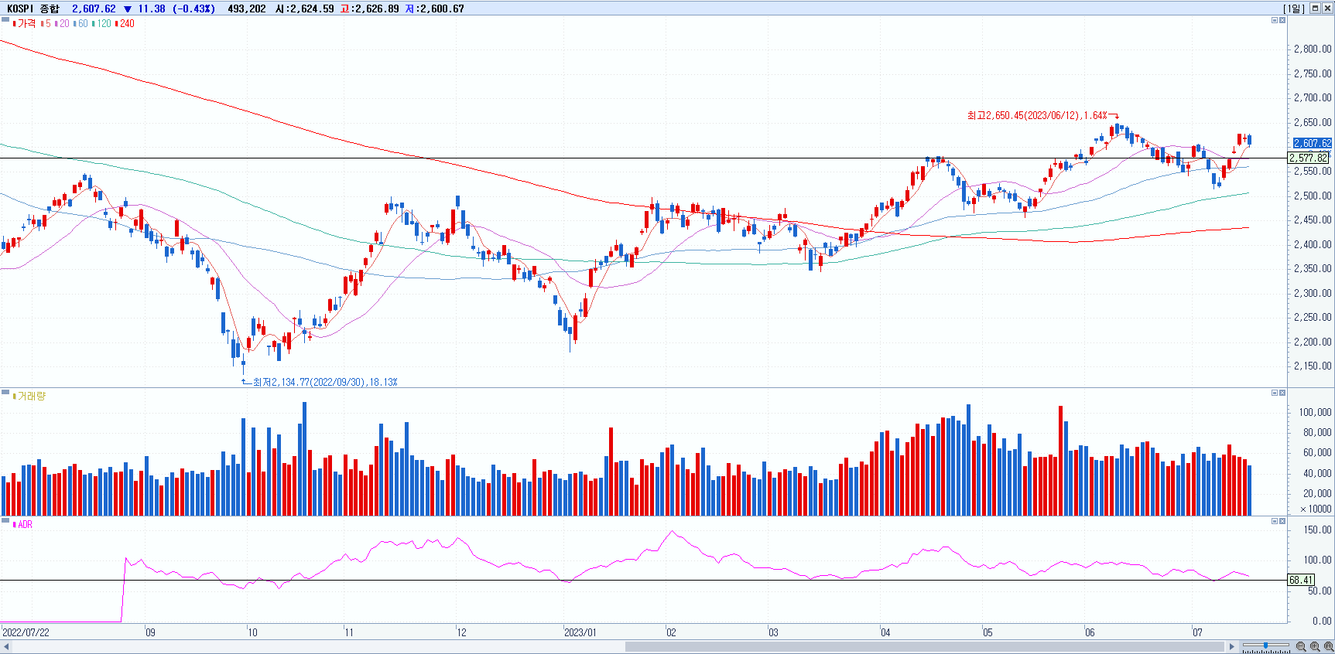The height and width of the screenshot is (654, 1335).
Task: Click the ADR indicator label
Action: coord(24,525)
